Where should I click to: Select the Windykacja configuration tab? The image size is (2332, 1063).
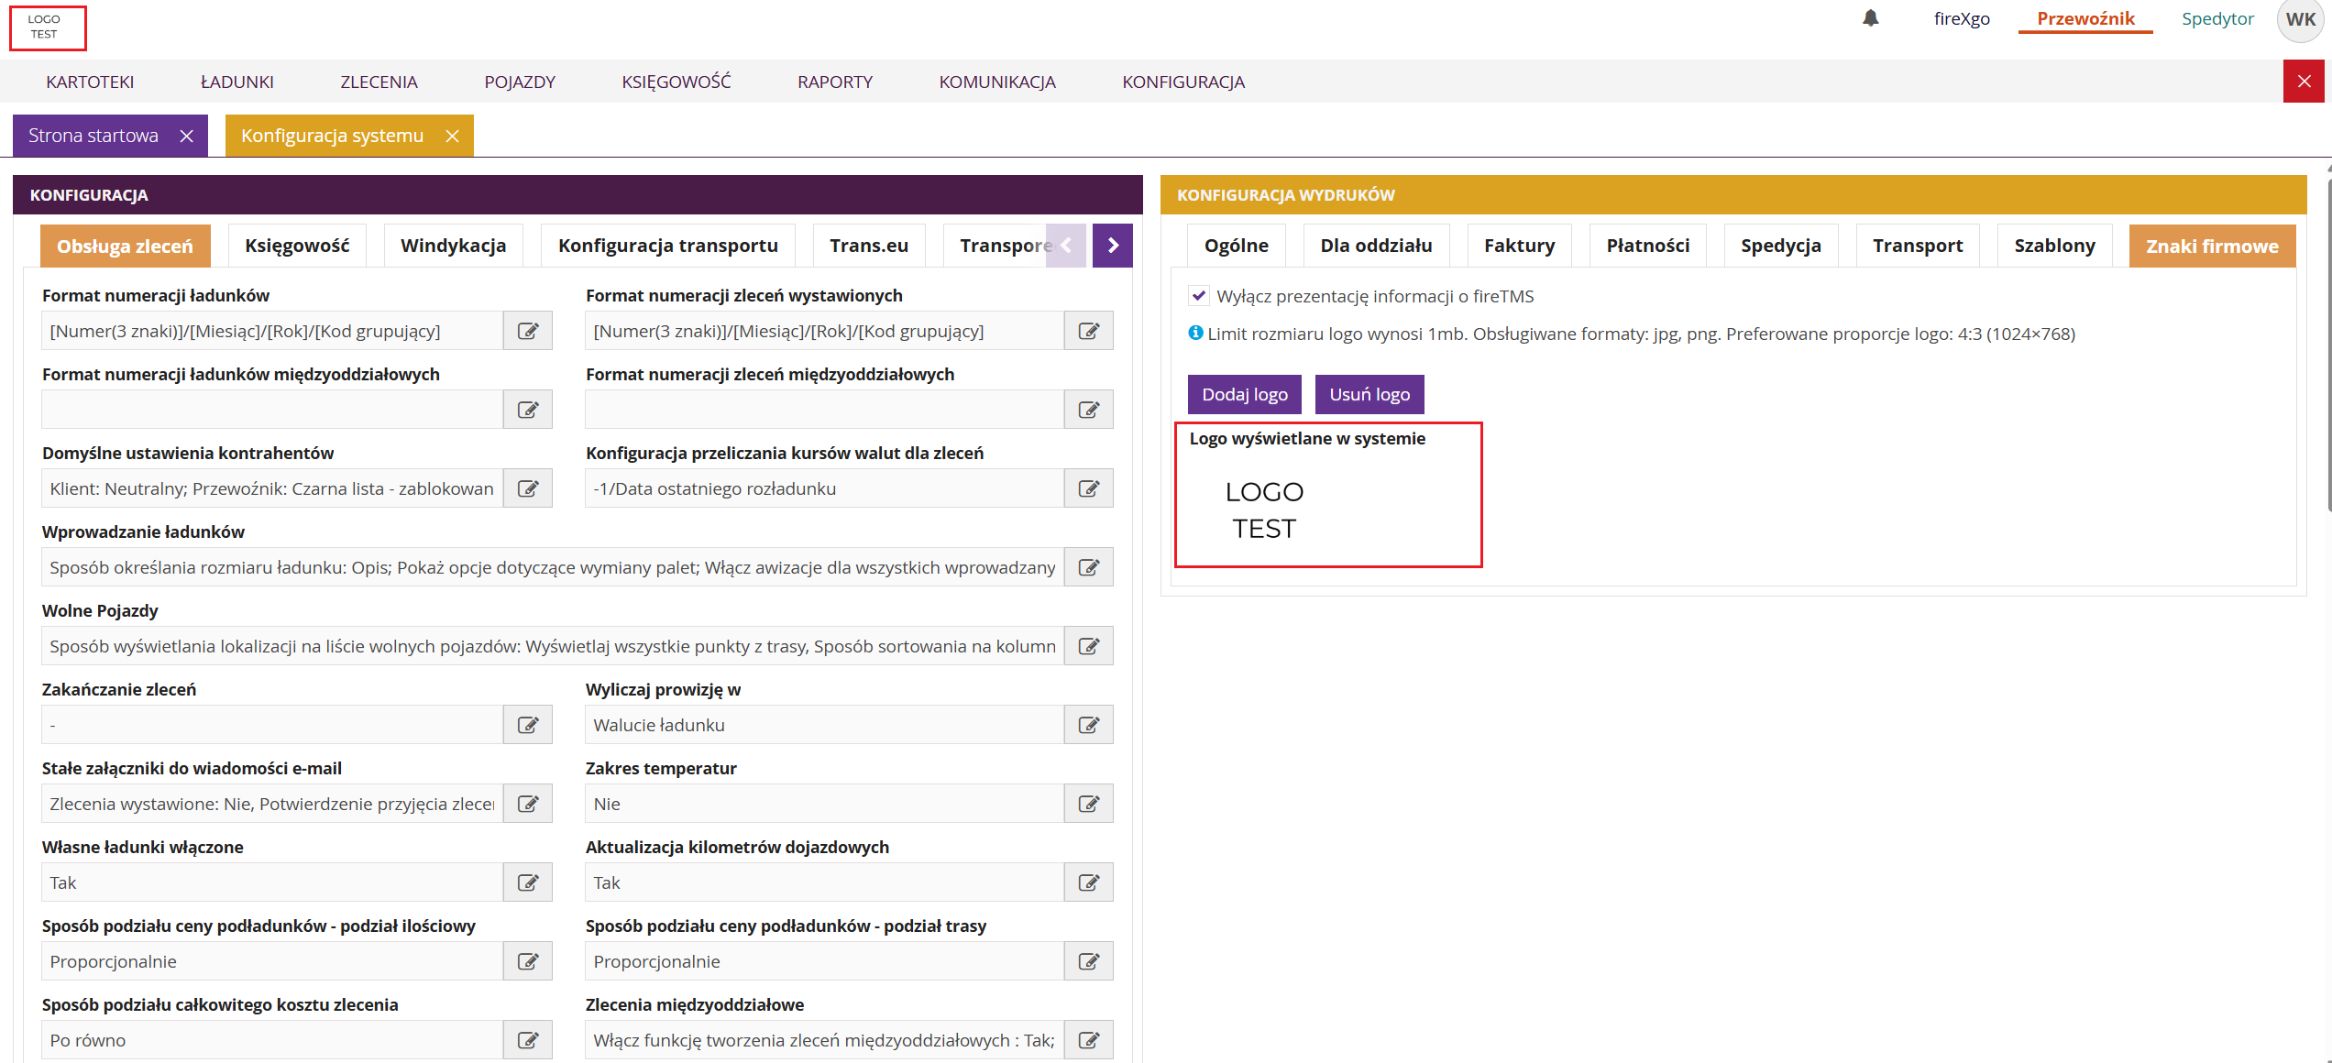coord(453,246)
